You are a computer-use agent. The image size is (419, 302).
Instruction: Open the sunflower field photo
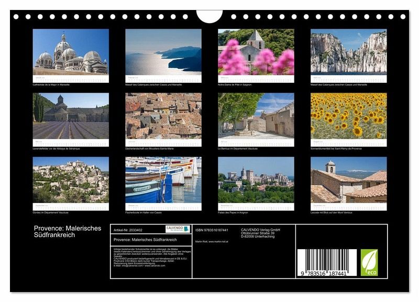pyautogui.click(x=349, y=116)
